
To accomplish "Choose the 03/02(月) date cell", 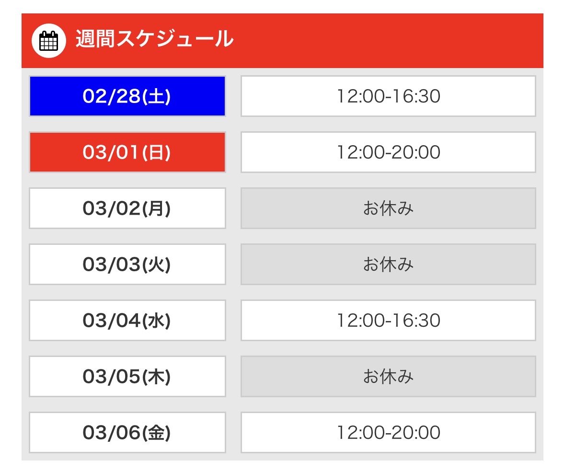I will click(x=127, y=208).
